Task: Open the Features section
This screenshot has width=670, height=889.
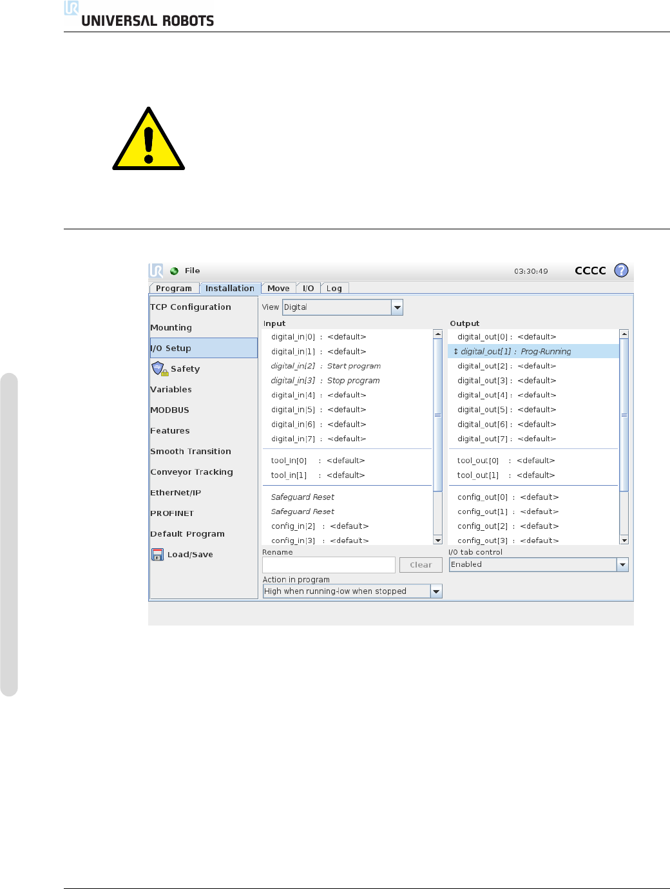Action: [x=204, y=431]
